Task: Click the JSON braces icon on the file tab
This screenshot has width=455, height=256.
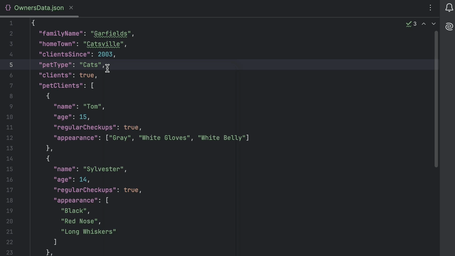Action: click(x=8, y=8)
